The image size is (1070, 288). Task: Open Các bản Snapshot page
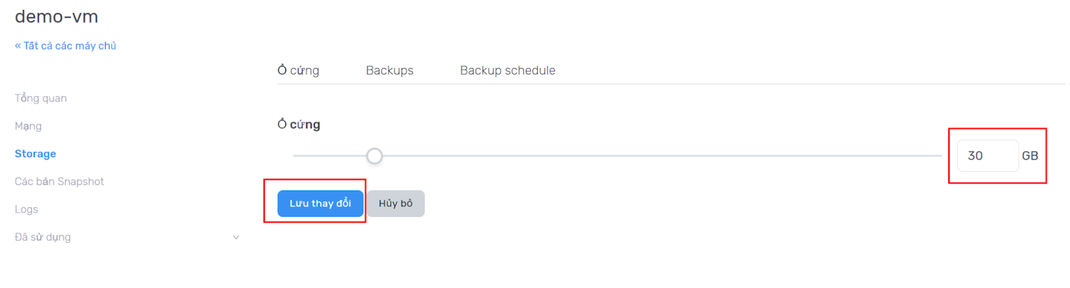tap(60, 181)
